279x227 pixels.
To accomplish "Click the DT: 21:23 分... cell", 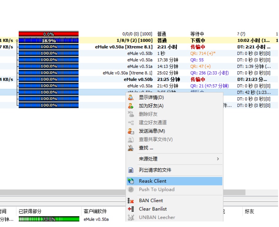I will point(252,79).
